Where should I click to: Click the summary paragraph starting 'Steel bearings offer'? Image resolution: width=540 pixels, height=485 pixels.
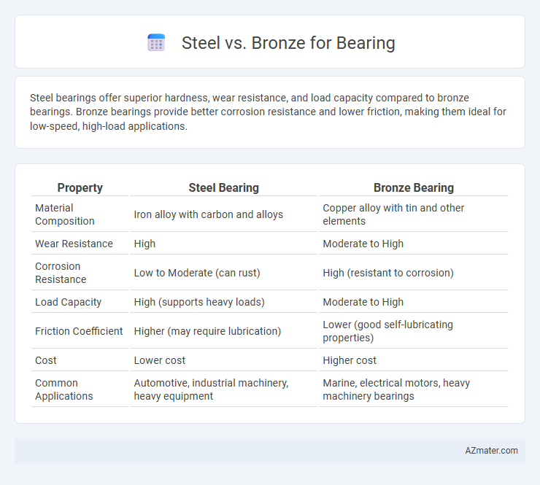click(x=268, y=112)
